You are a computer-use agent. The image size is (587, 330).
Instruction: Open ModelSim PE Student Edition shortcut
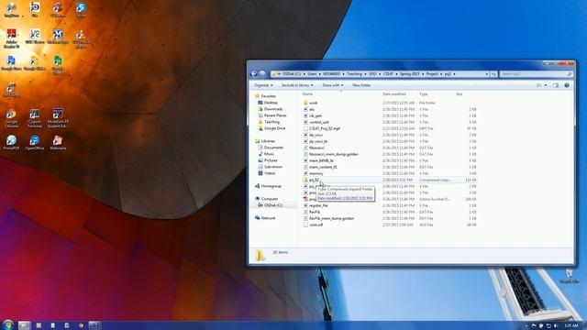58,118
